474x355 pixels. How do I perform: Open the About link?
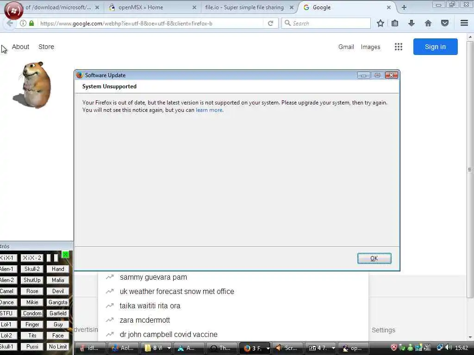pos(20,47)
